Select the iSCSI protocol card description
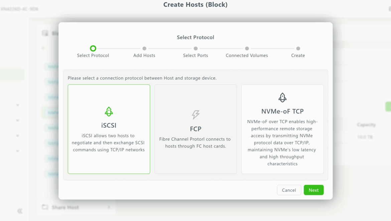Screen dimensions: 391x221 (109, 143)
